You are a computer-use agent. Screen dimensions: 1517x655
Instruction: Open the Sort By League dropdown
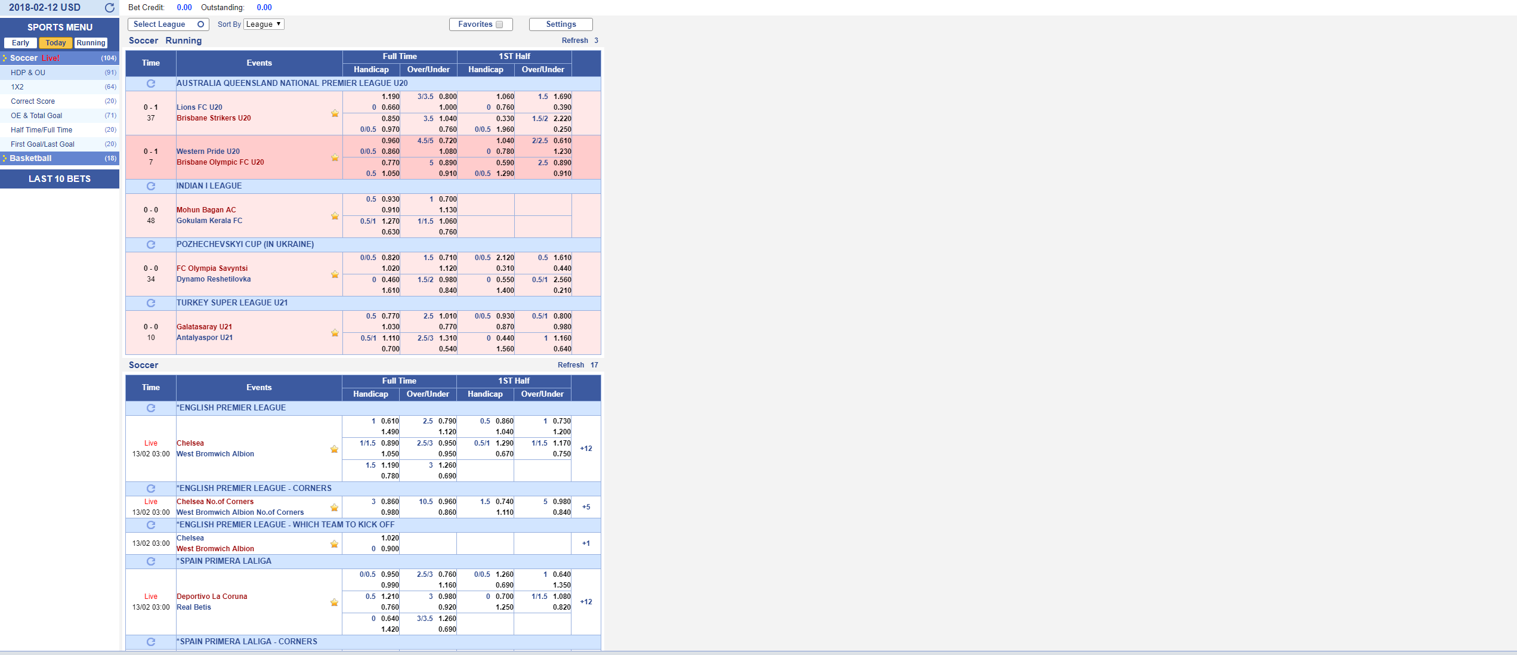click(x=264, y=24)
